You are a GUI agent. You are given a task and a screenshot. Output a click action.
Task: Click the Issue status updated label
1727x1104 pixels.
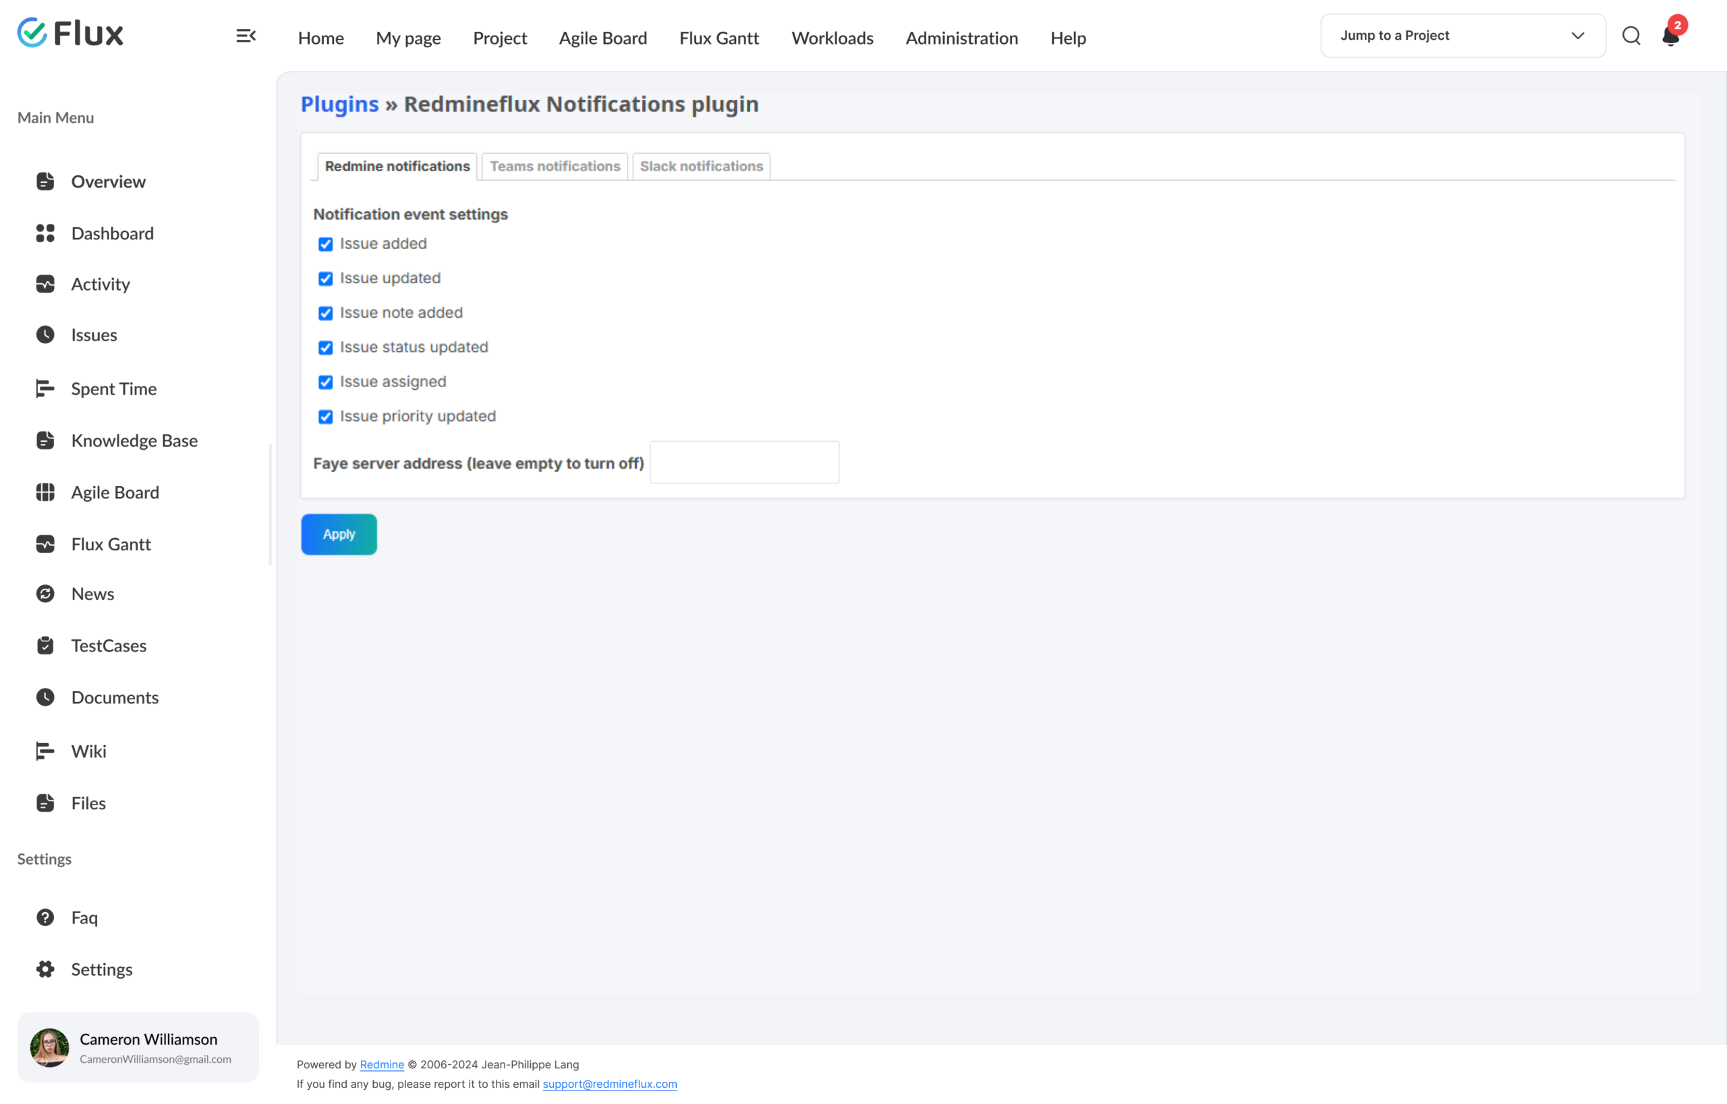(414, 348)
